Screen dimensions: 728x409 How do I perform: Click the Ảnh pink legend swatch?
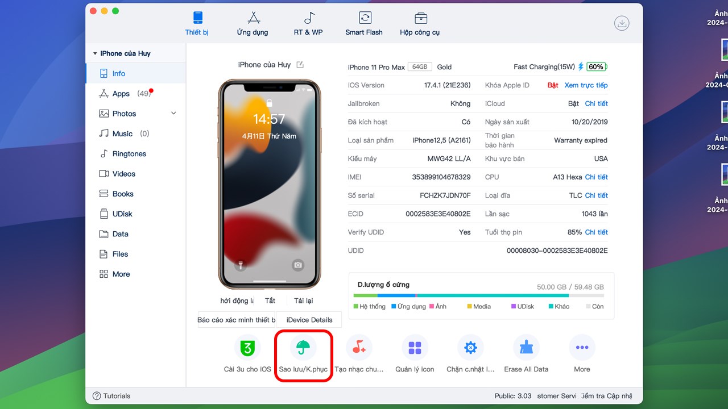pos(432,307)
